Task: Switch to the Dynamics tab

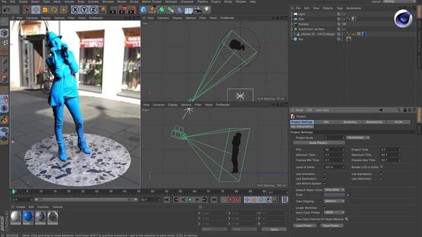Action: pyautogui.click(x=350, y=122)
